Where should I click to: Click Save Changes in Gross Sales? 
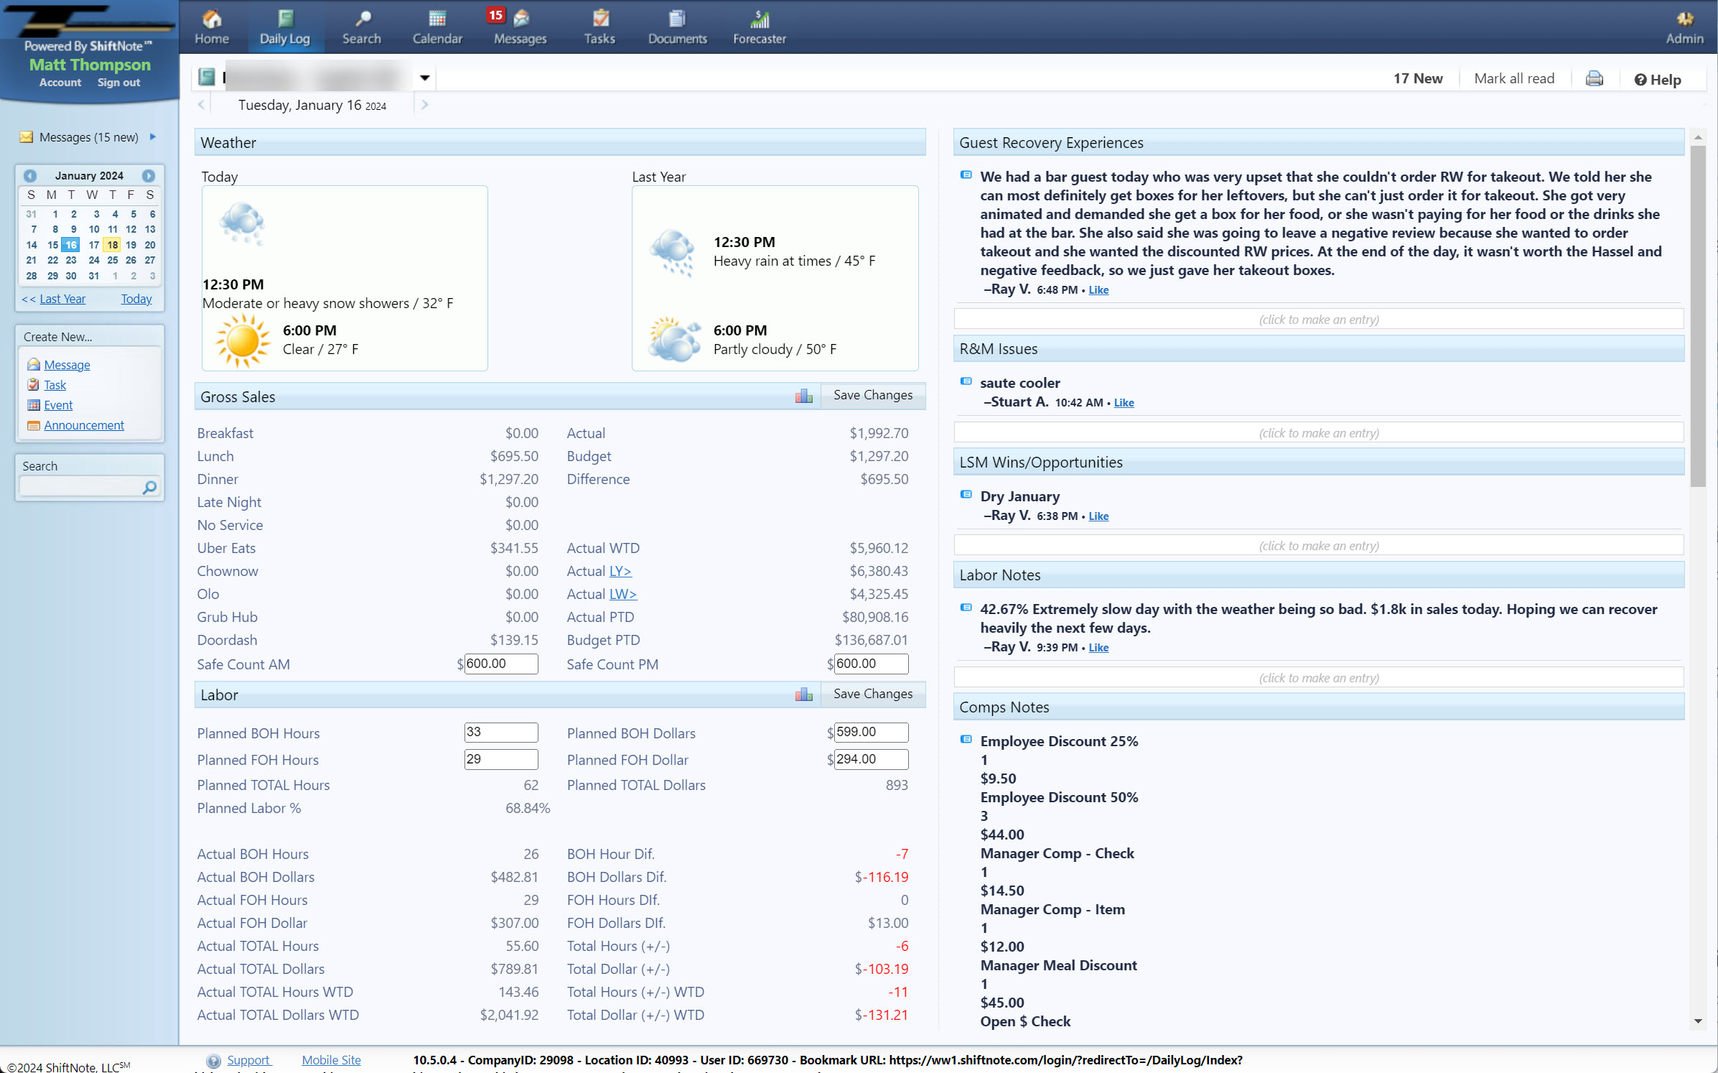pos(872,396)
